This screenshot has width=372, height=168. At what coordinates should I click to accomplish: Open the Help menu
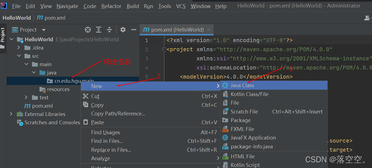pos(221,6)
